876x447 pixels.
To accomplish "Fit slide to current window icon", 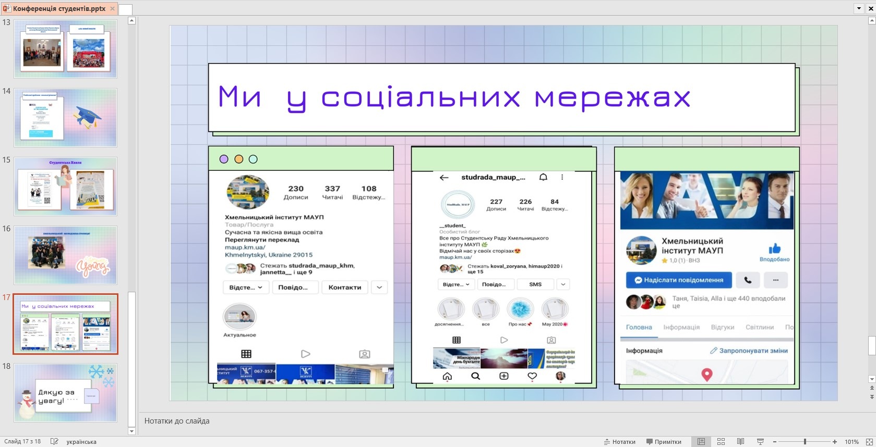I will pyautogui.click(x=867, y=441).
